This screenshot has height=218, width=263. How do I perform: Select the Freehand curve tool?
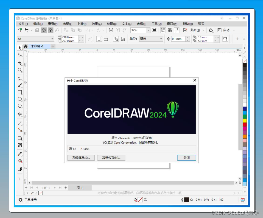point(20,79)
